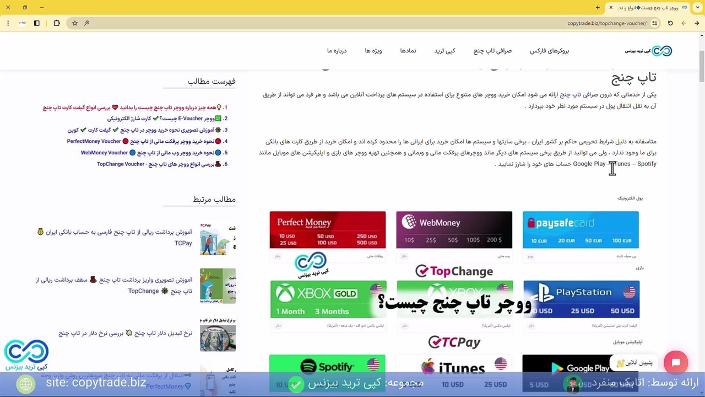Bookmark this page with the star
Image resolution: width=705 pixels, height=397 pixels.
click(75, 23)
